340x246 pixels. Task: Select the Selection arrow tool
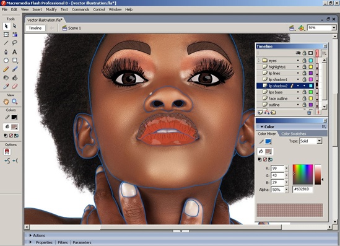(x=6, y=26)
